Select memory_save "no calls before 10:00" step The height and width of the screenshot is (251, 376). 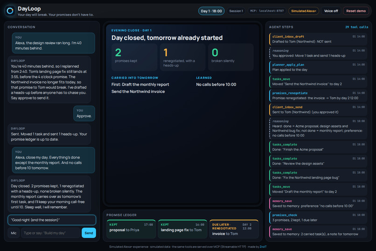tap(318, 203)
